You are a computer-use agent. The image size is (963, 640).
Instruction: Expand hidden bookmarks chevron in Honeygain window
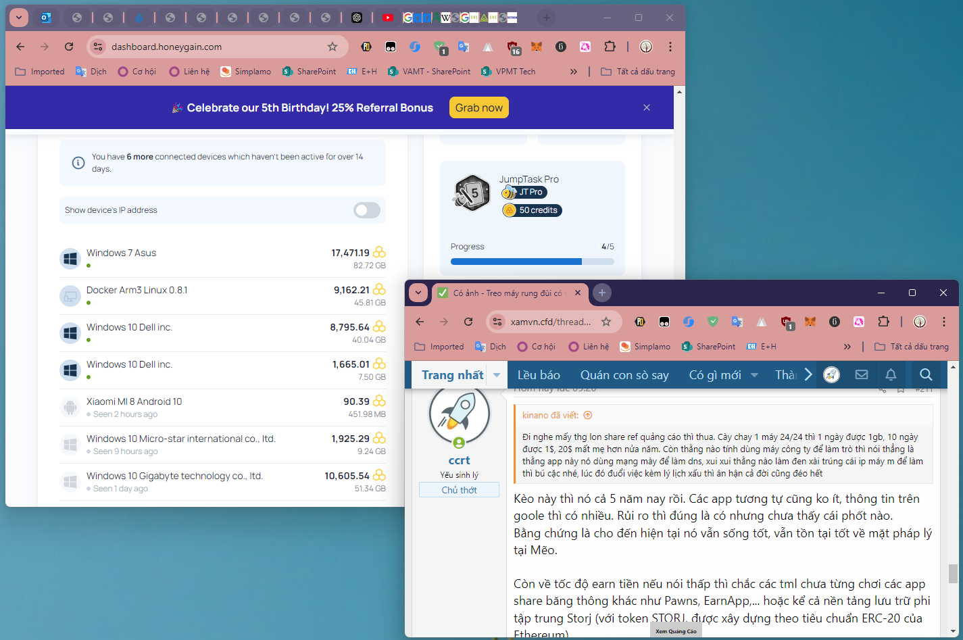(x=574, y=72)
